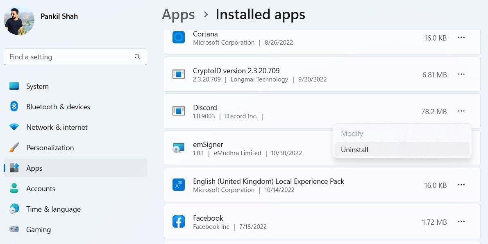The width and height of the screenshot is (488, 244).
Task: Click the Pankil Shah profile picture
Action: pos(19,20)
